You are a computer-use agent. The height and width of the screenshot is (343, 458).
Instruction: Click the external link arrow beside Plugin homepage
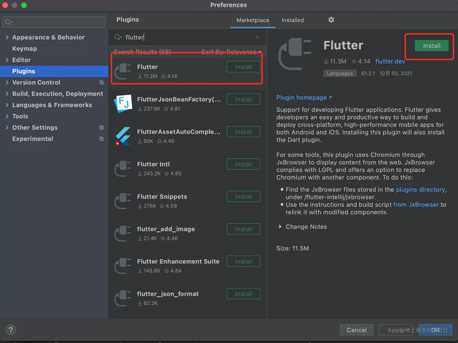[x=330, y=97]
